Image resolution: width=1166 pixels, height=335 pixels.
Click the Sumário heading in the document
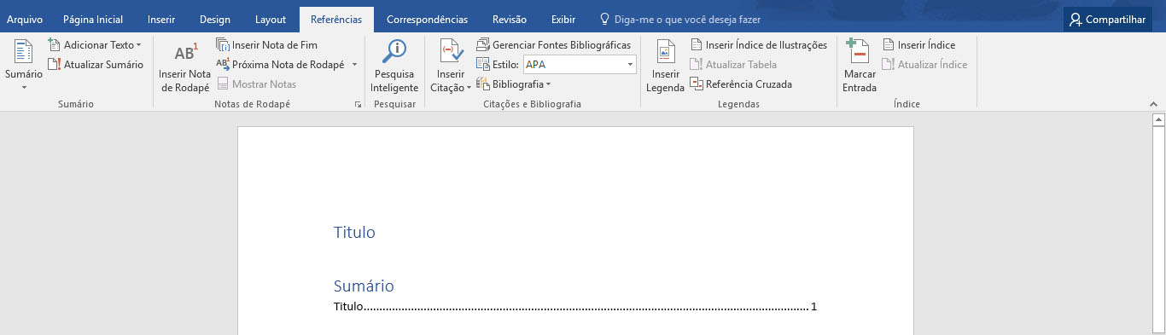pos(364,286)
